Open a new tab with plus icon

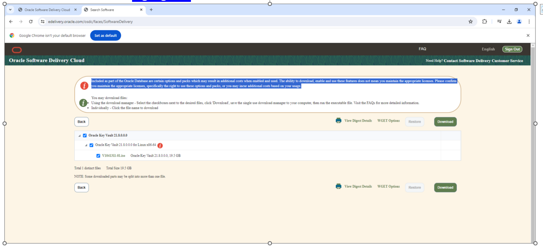coord(151,10)
